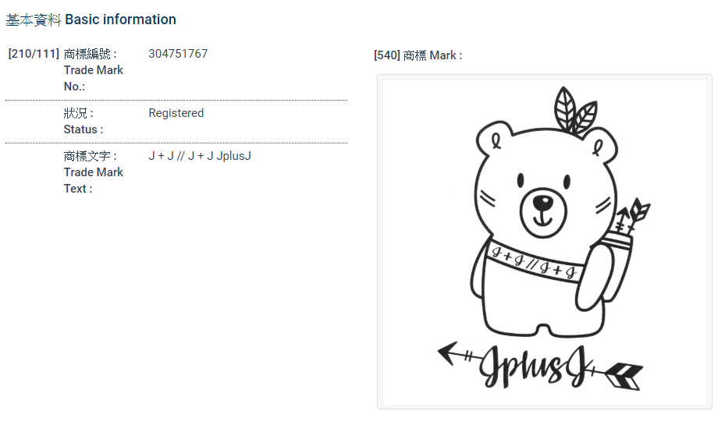Click the chevron arrow tail right of JplusJ
725x432 pixels.
click(x=624, y=375)
